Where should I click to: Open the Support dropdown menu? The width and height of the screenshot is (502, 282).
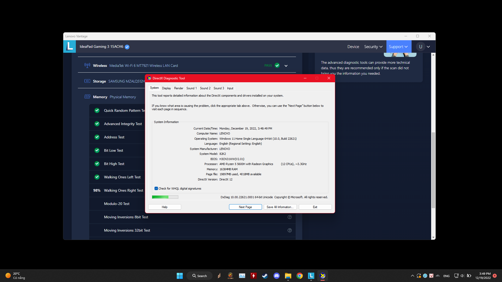398,47
